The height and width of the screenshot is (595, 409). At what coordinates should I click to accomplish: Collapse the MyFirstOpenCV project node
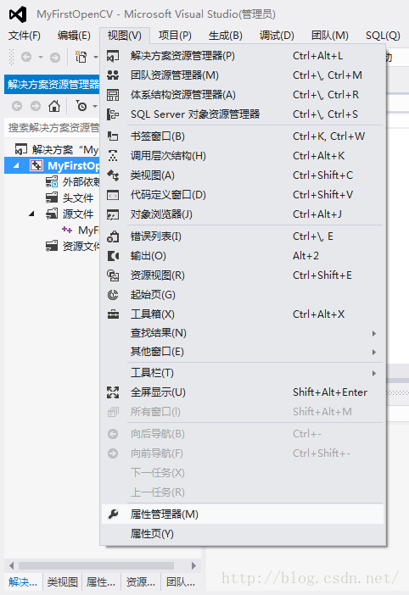16,165
